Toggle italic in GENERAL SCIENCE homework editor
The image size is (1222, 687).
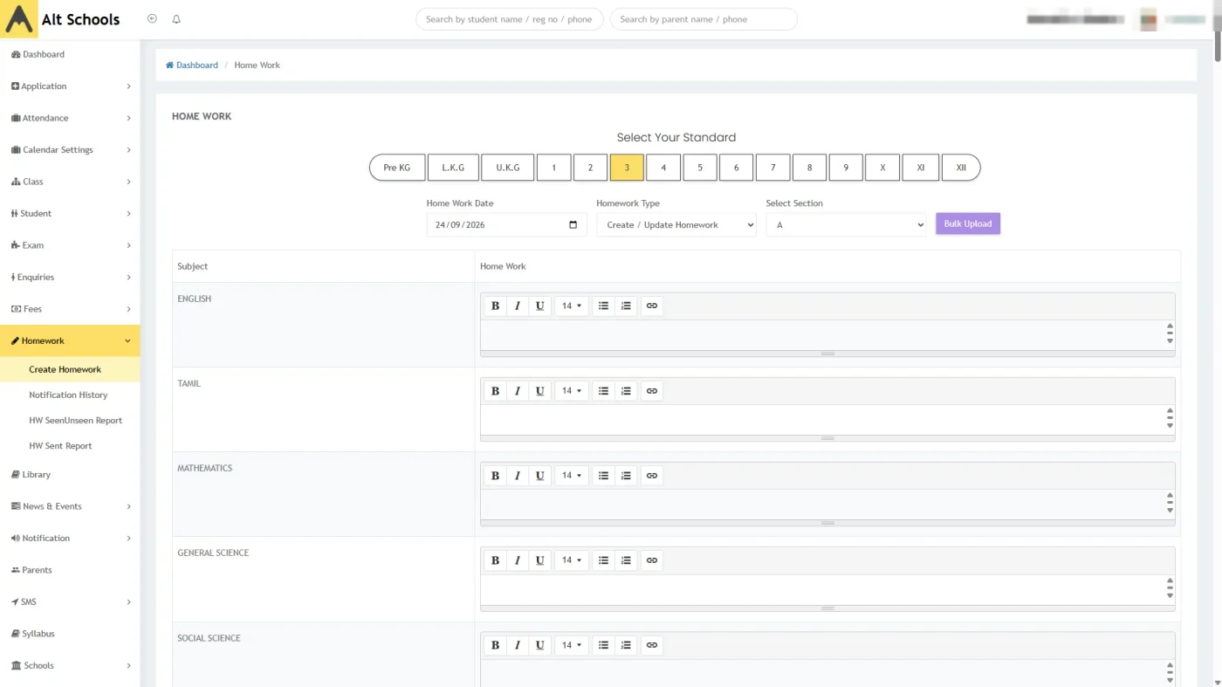[x=518, y=560]
